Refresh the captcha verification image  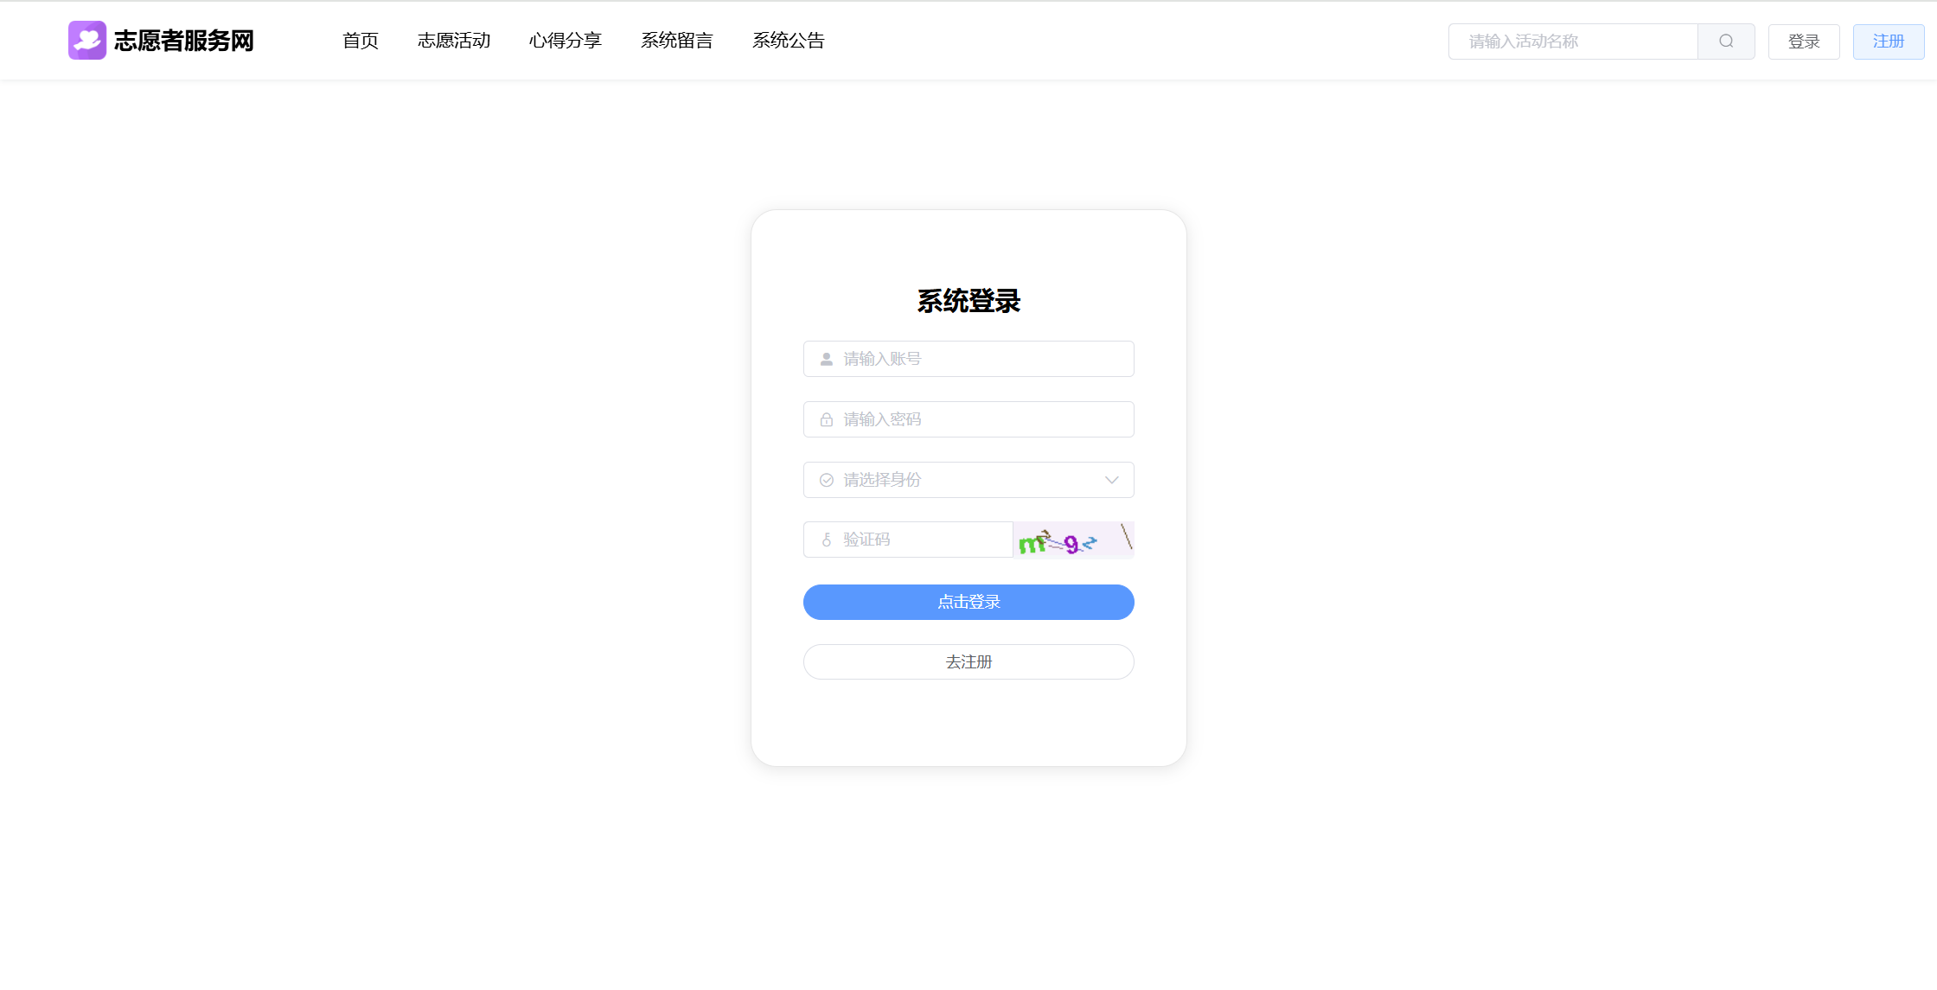1073,540
